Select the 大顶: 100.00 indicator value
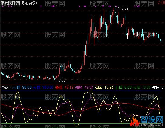 coord(43,88)
